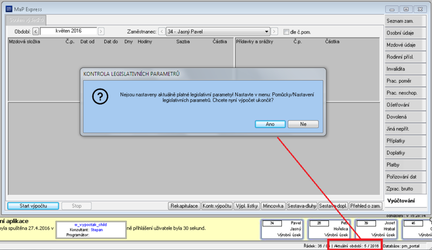Click Kontr.výpočtu button
The image size is (432, 250).
pos(217,206)
